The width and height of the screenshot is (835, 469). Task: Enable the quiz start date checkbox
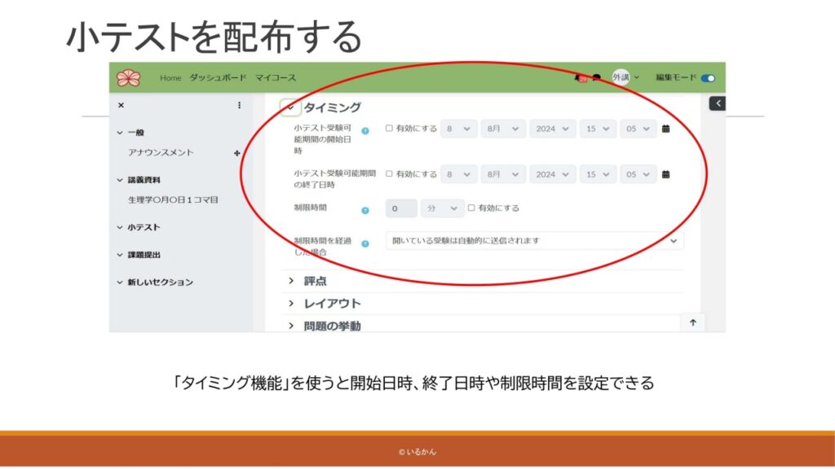(x=389, y=129)
